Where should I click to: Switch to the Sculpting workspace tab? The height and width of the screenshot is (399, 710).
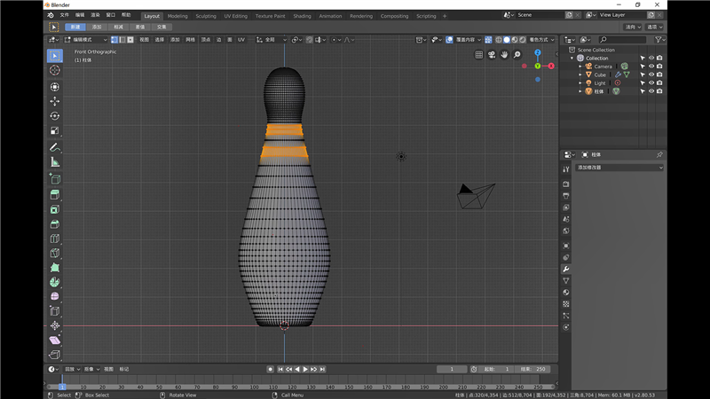pyautogui.click(x=206, y=16)
